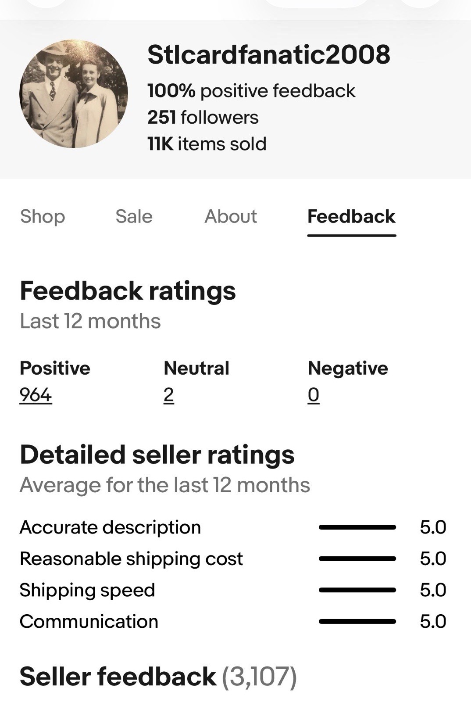Switch to the Shop tab
The image size is (471, 702).
click(43, 216)
